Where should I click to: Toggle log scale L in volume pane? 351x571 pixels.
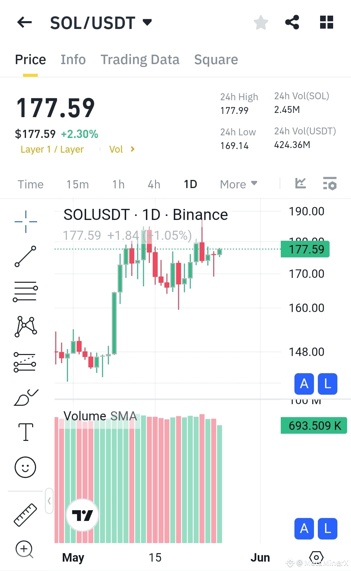click(x=328, y=529)
